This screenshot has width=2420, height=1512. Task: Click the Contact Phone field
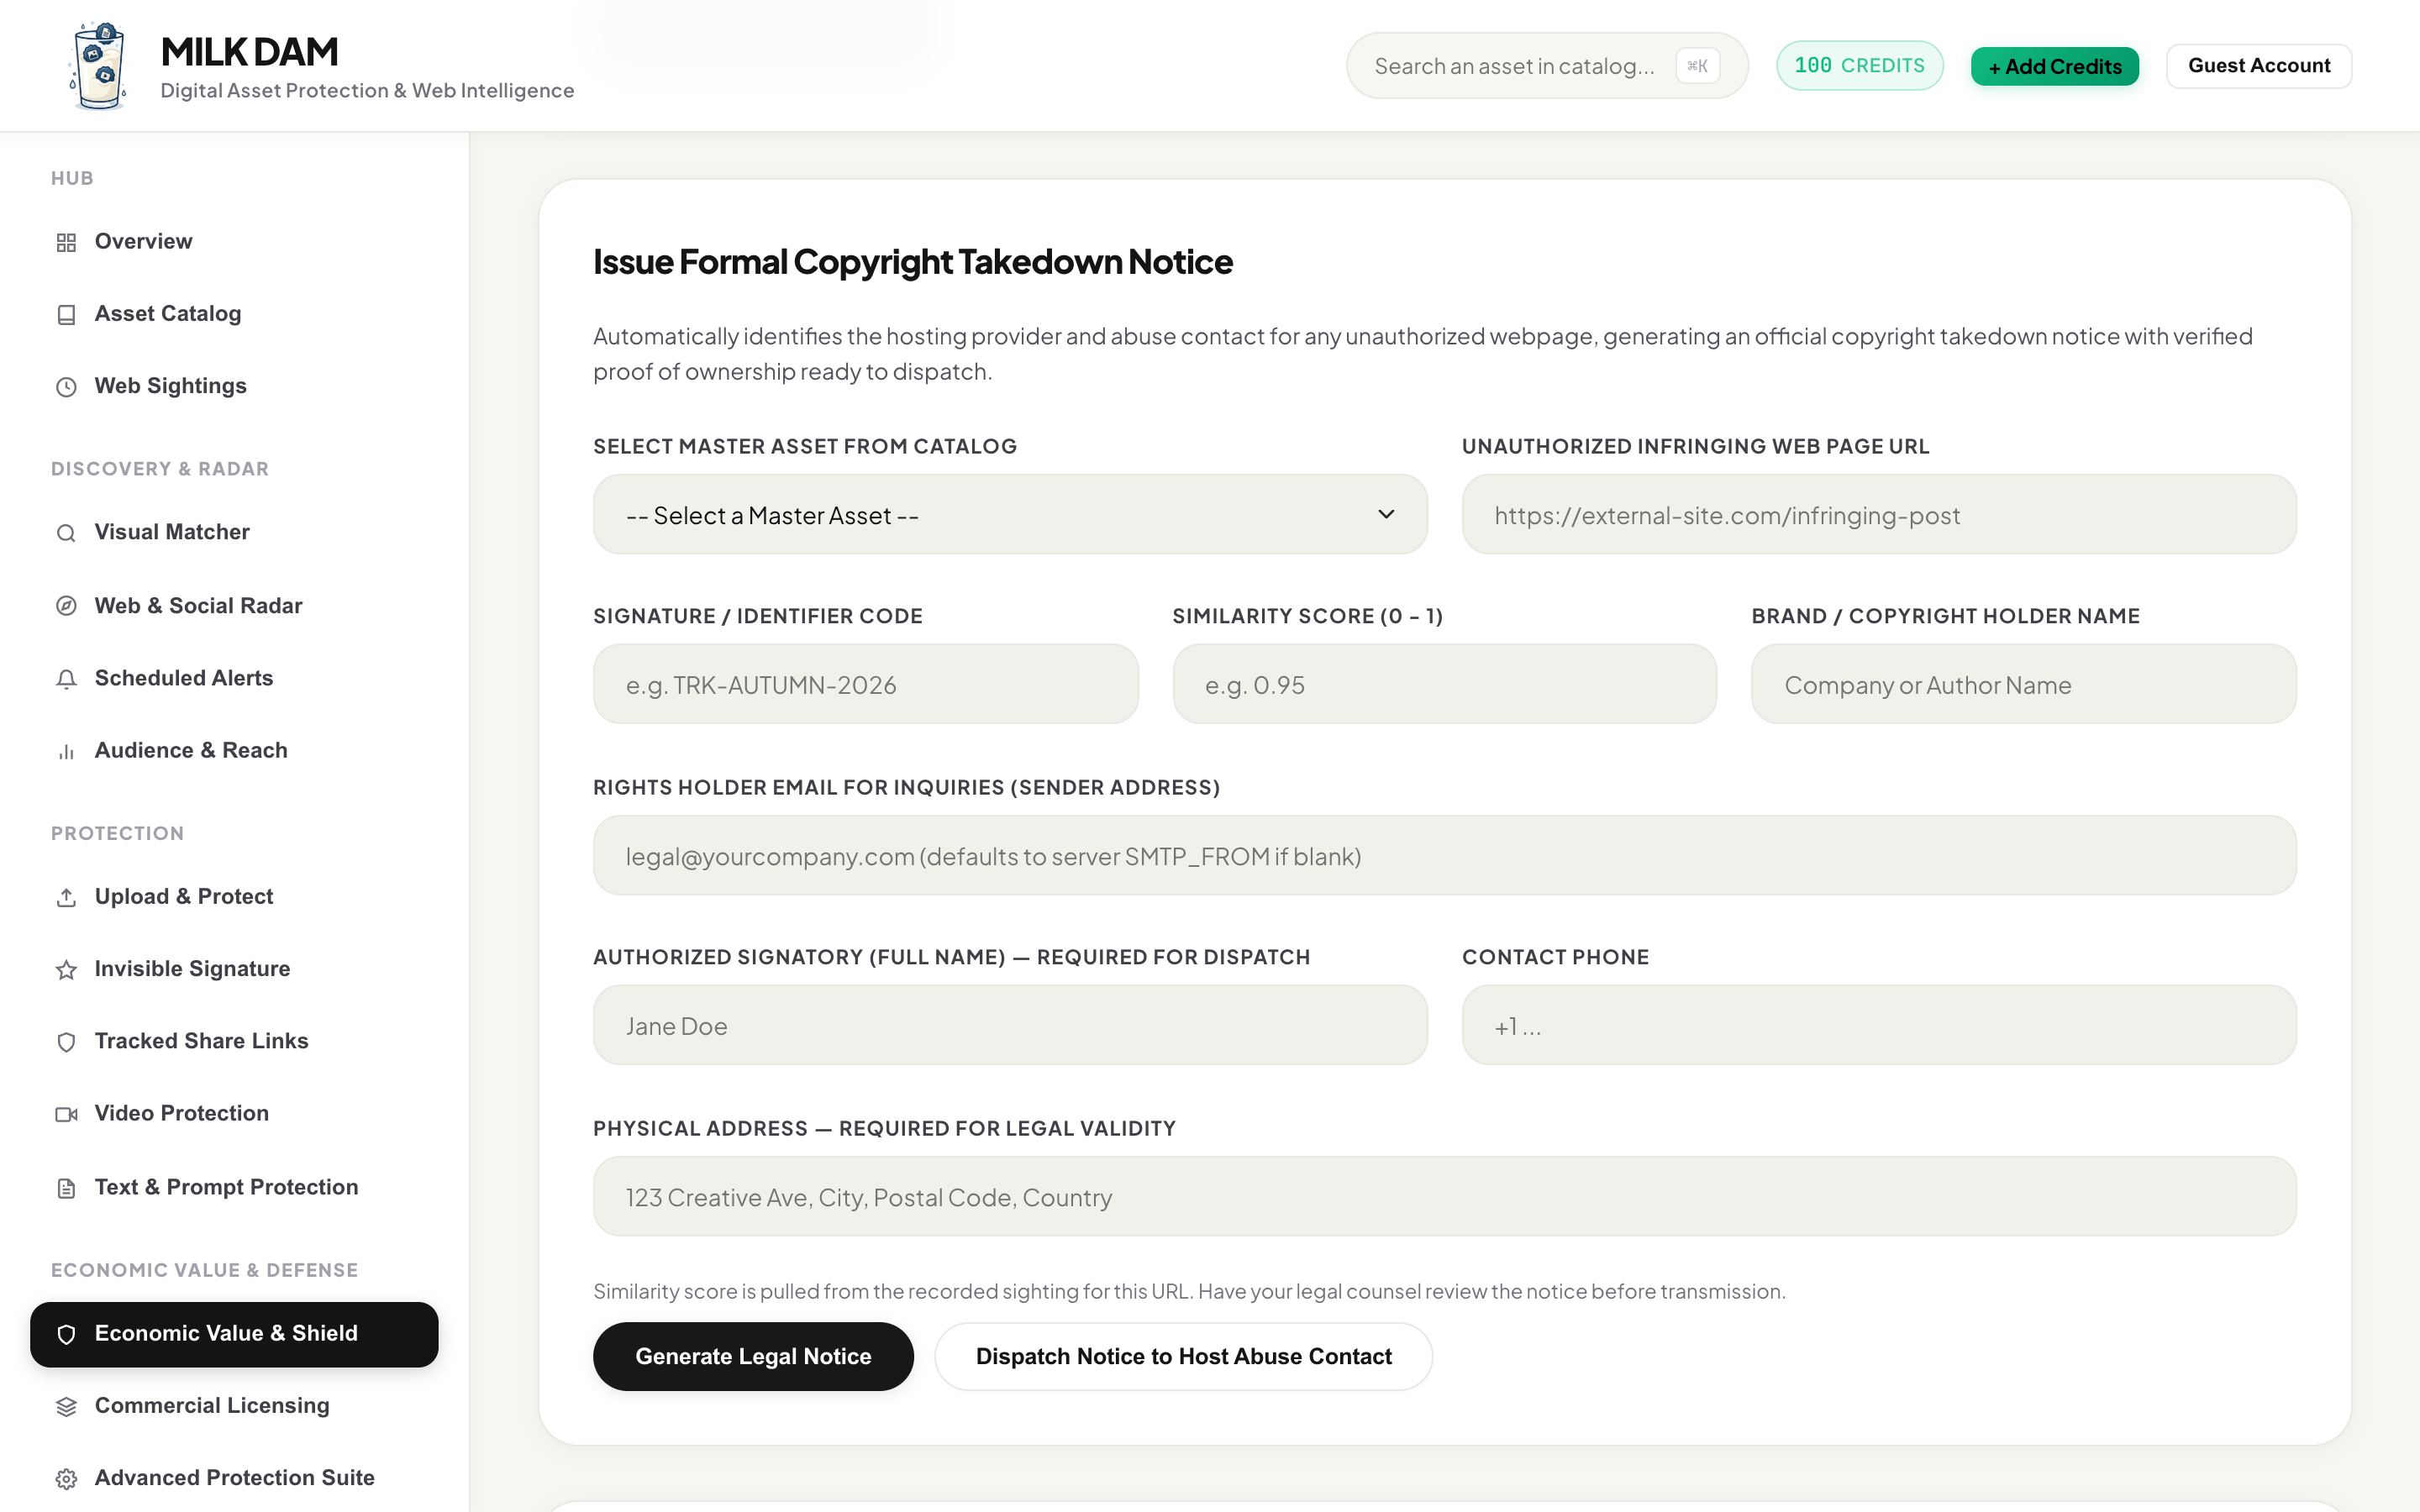[1879, 1025]
